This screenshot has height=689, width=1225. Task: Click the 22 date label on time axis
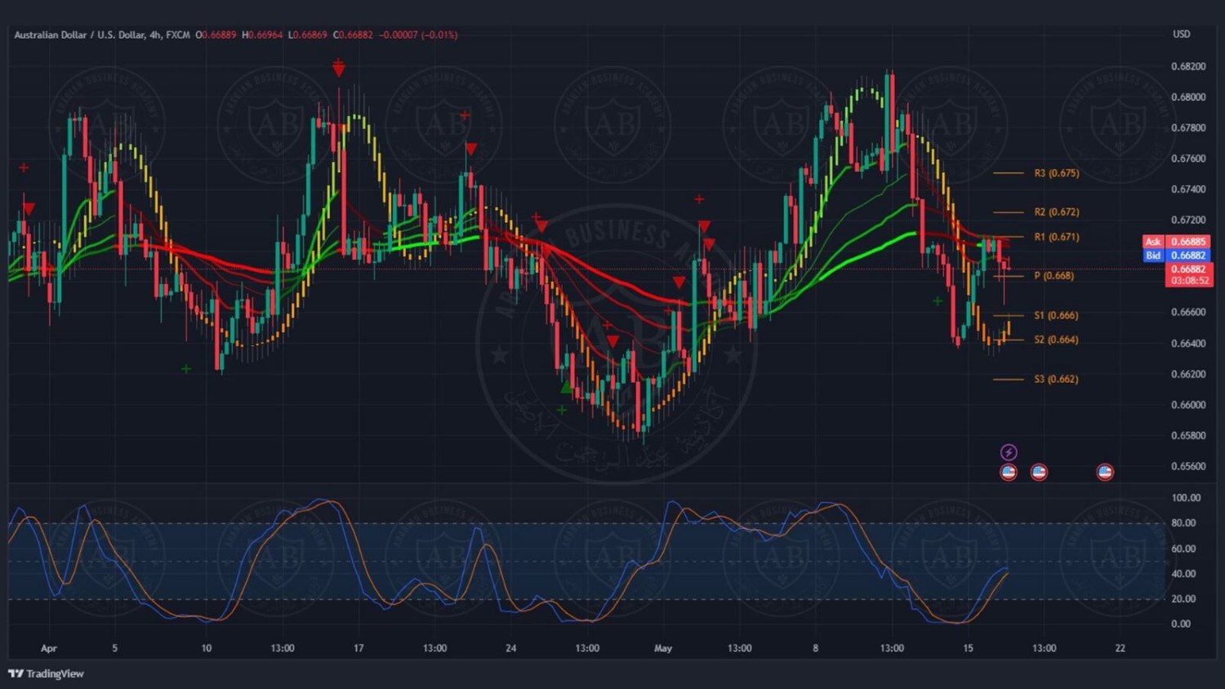[x=1120, y=648]
